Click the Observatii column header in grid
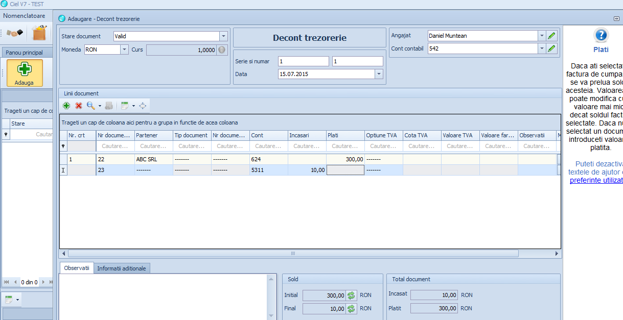This screenshot has width=623, height=320. [x=537, y=135]
